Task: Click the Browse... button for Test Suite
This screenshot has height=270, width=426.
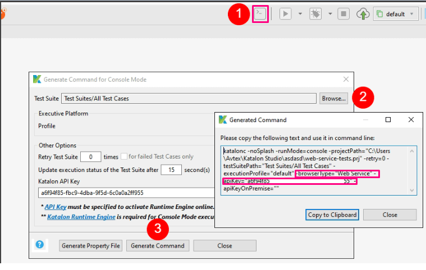Action: (x=333, y=99)
